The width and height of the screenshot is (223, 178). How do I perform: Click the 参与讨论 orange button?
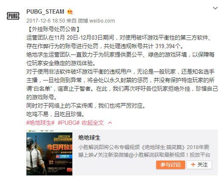pos(171,165)
